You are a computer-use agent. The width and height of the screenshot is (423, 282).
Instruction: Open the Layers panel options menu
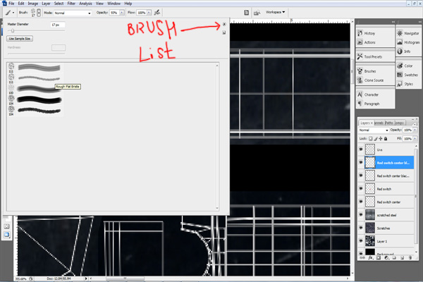[x=415, y=123]
